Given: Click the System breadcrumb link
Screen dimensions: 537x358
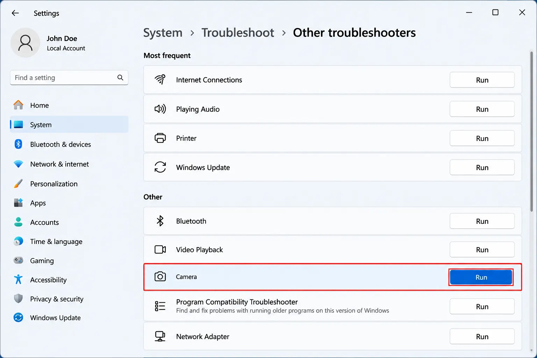Looking at the screenshot, I should (163, 33).
